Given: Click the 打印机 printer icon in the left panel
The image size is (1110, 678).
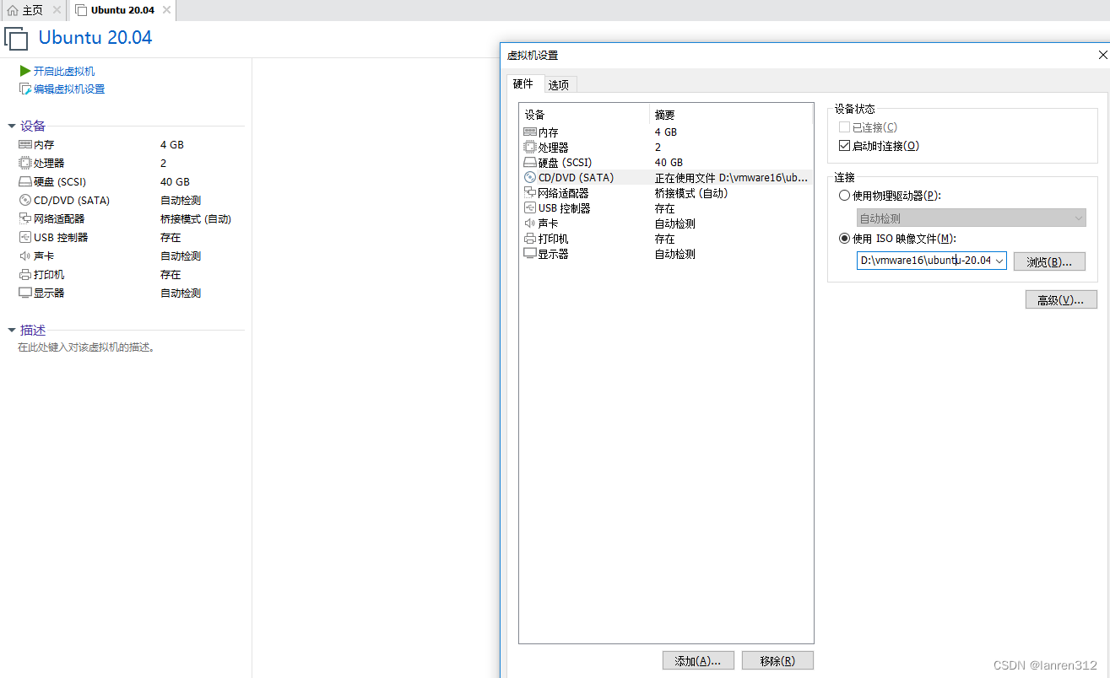Looking at the screenshot, I should tap(25, 275).
